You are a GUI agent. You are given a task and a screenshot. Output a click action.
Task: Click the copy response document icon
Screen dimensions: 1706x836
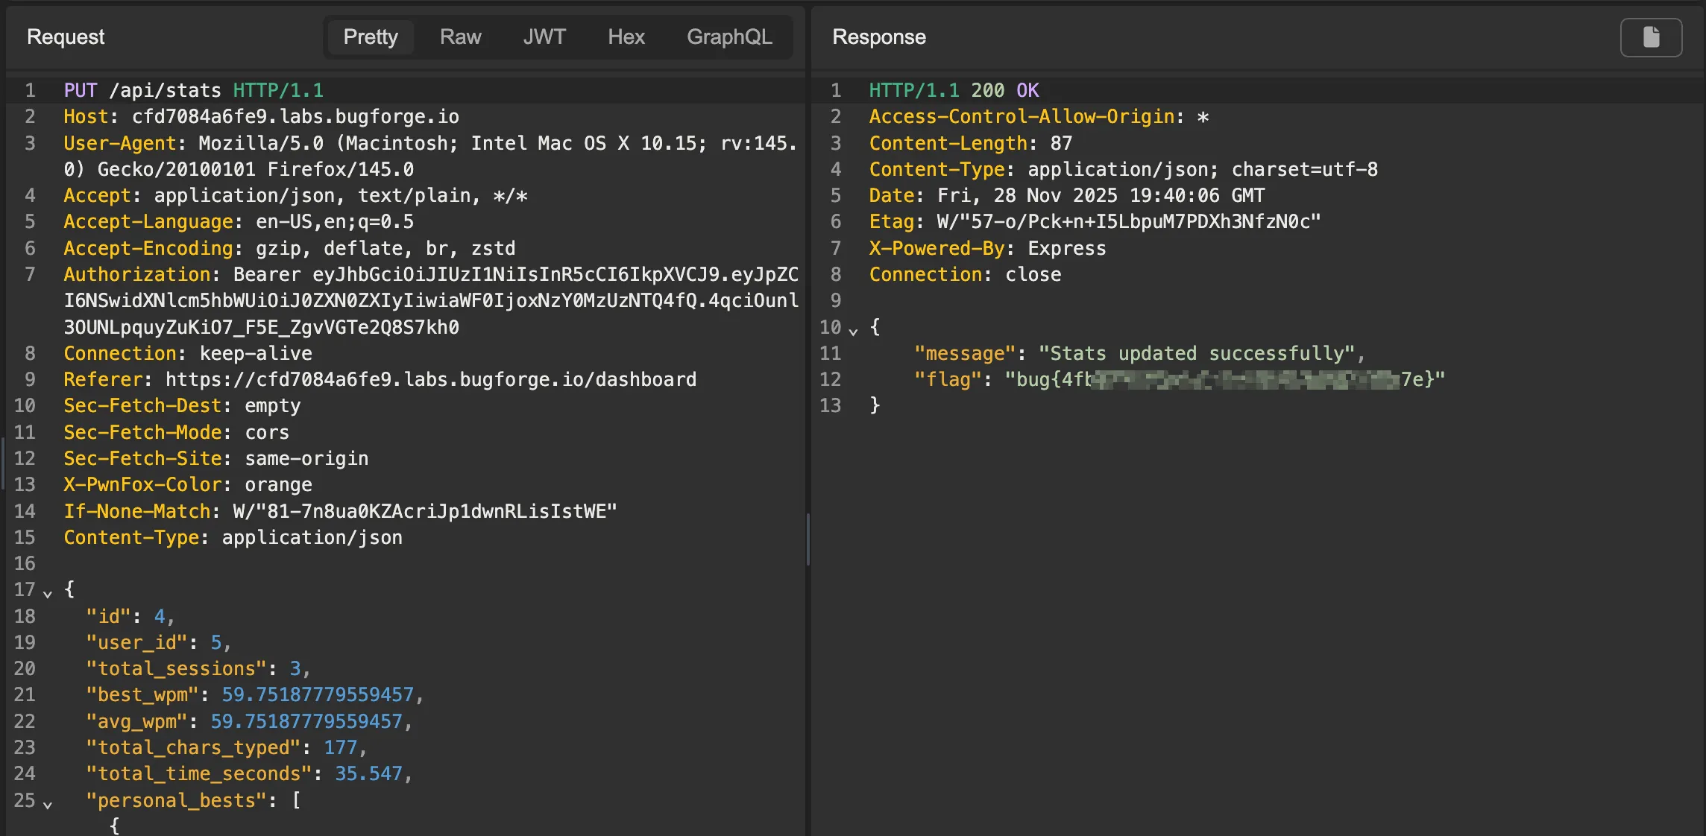(1650, 37)
